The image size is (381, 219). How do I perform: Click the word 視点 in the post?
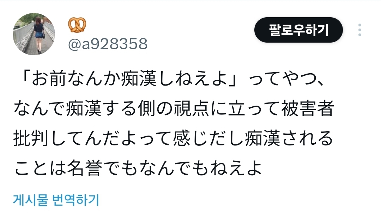coord(192,109)
